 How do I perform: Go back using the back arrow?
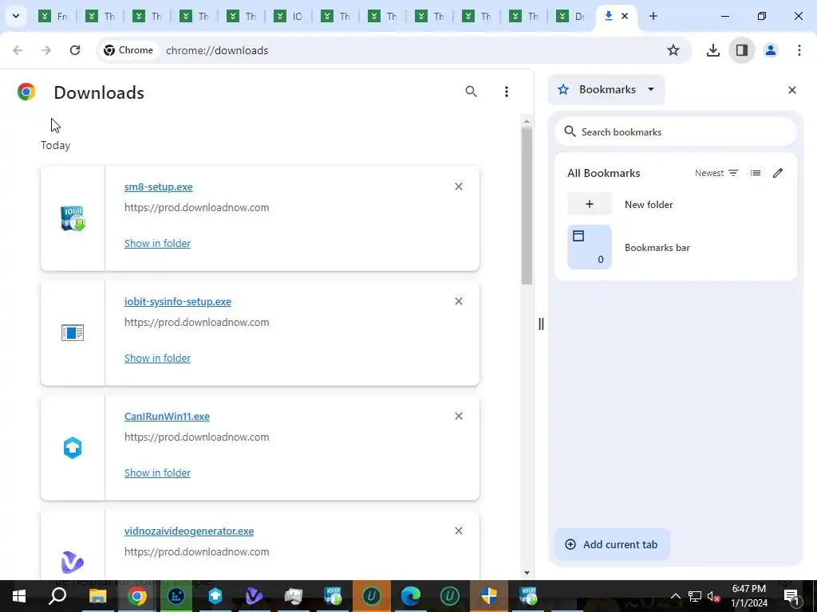(18, 50)
